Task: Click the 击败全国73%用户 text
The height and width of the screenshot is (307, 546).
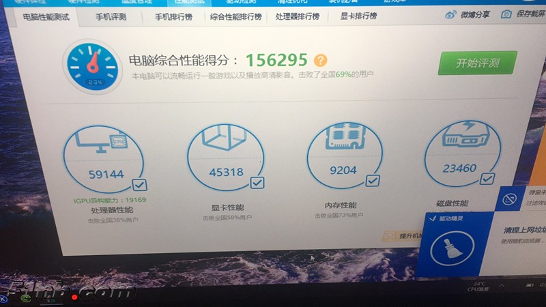Action: [339, 216]
